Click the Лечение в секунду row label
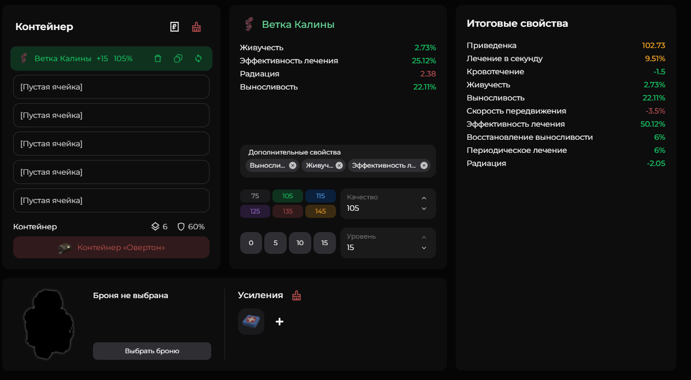 pos(504,58)
